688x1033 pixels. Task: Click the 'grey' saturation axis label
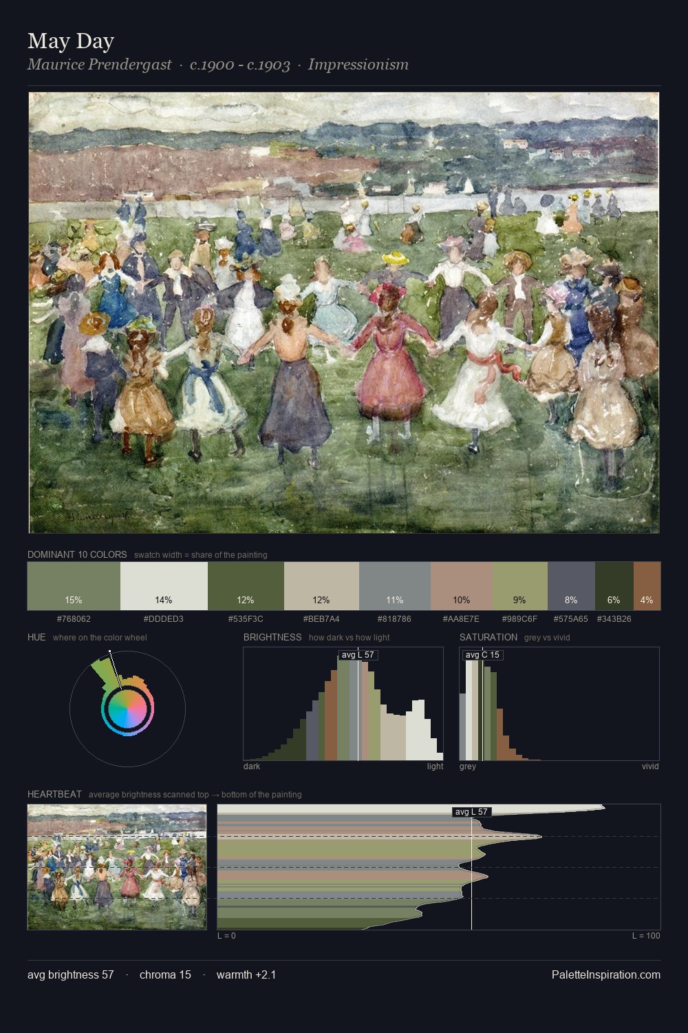pos(468,766)
